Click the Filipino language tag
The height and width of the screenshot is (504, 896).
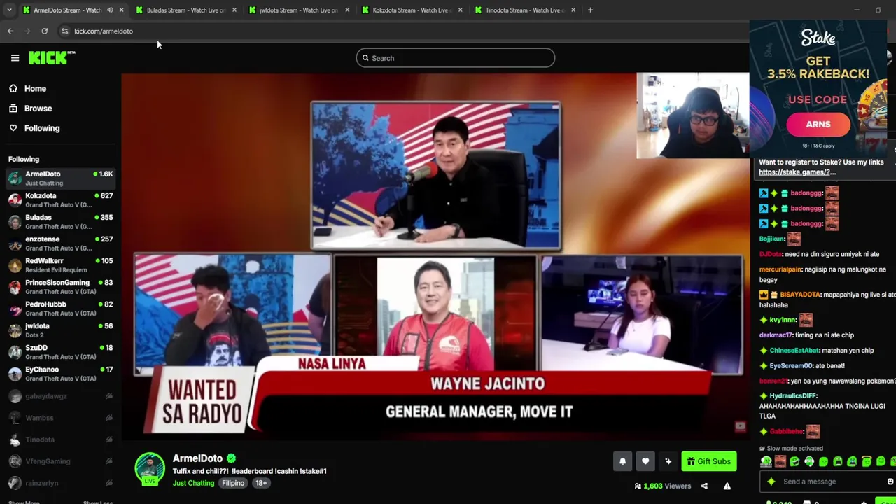(x=234, y=483)
